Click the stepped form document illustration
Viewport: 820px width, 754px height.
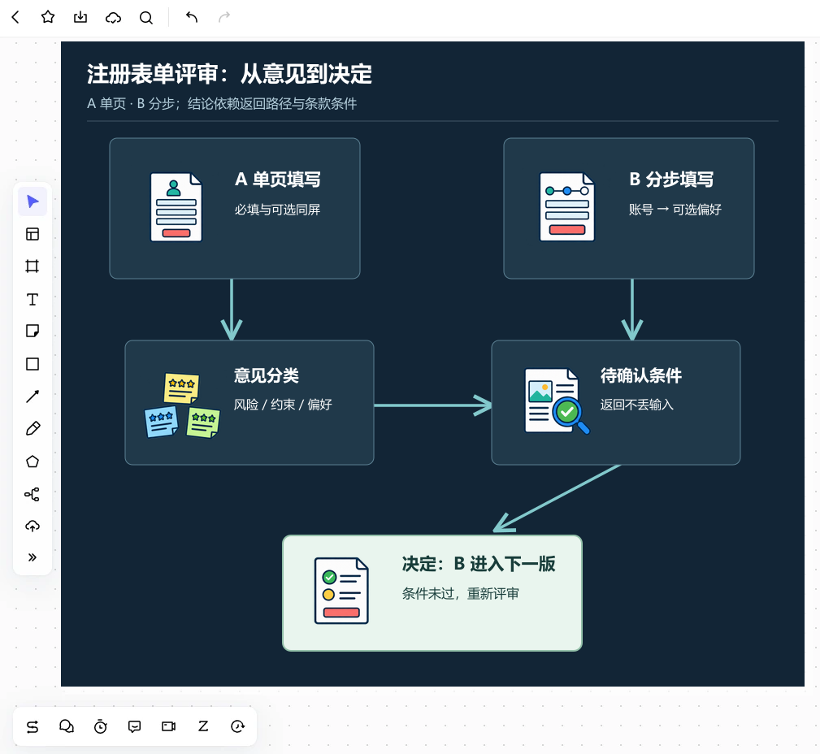coord(567,207)
